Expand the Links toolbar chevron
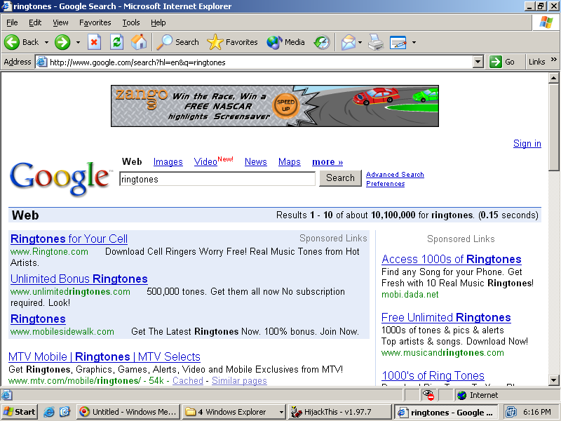 [x=554, y=60]
